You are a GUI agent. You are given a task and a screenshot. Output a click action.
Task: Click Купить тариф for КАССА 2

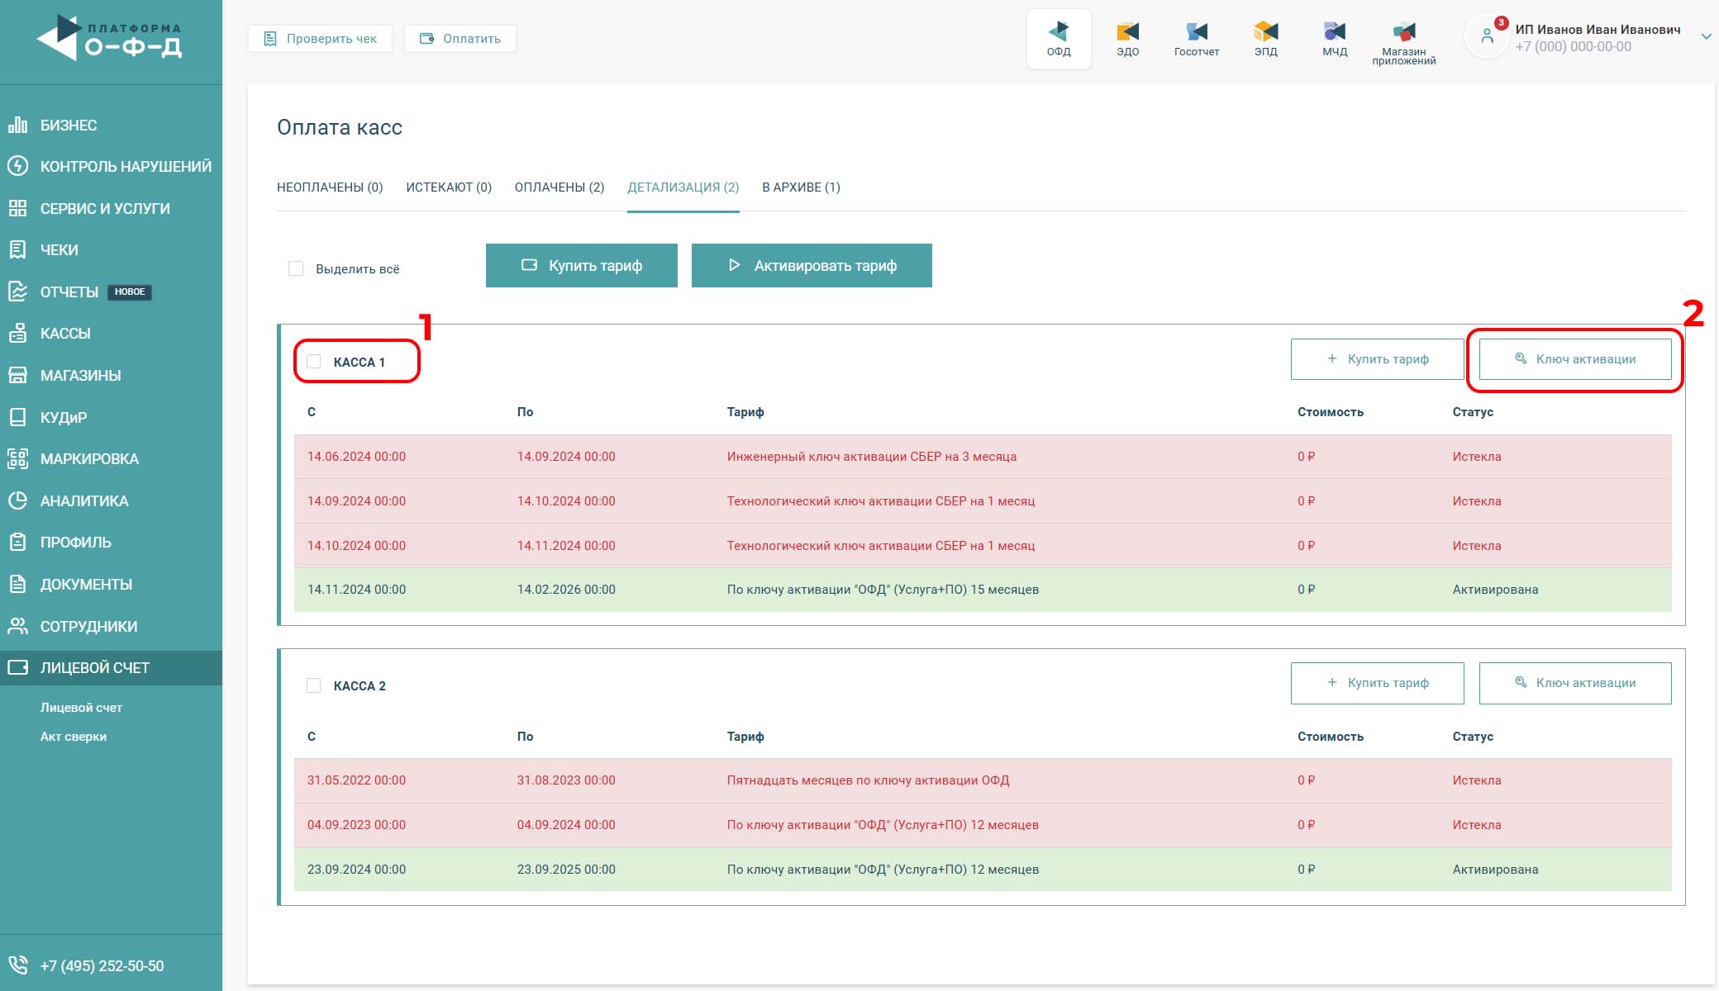[x=1378, y=683]
